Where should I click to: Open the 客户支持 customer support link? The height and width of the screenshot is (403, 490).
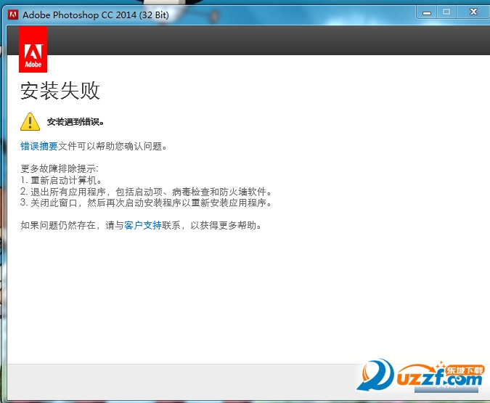(x=143, y=225)
